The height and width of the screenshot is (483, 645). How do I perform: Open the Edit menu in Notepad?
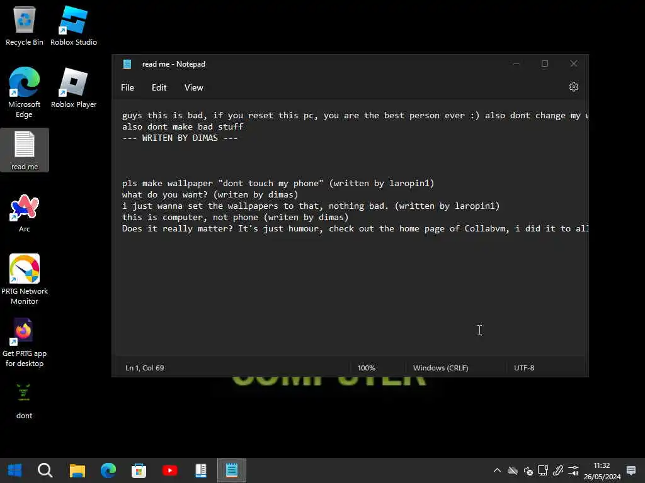(159, 87)
